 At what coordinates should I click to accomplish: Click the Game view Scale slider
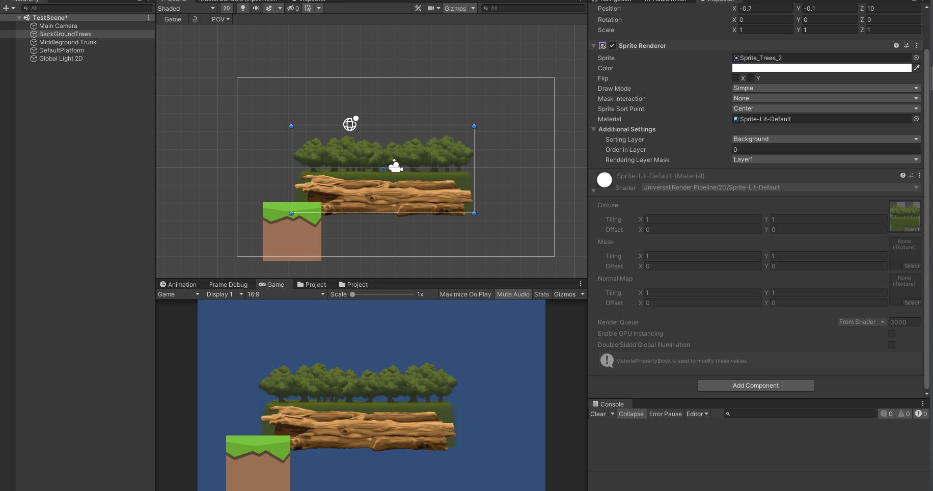(382, 294)
